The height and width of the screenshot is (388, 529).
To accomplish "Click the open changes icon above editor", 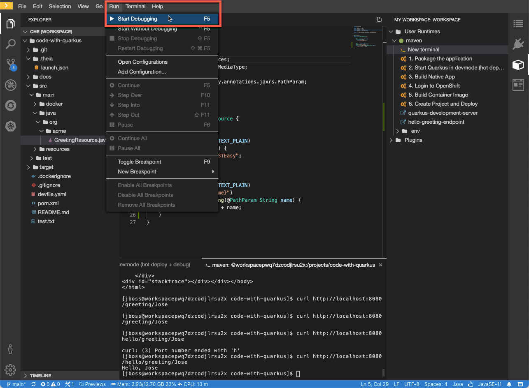I will click(379, 20).
